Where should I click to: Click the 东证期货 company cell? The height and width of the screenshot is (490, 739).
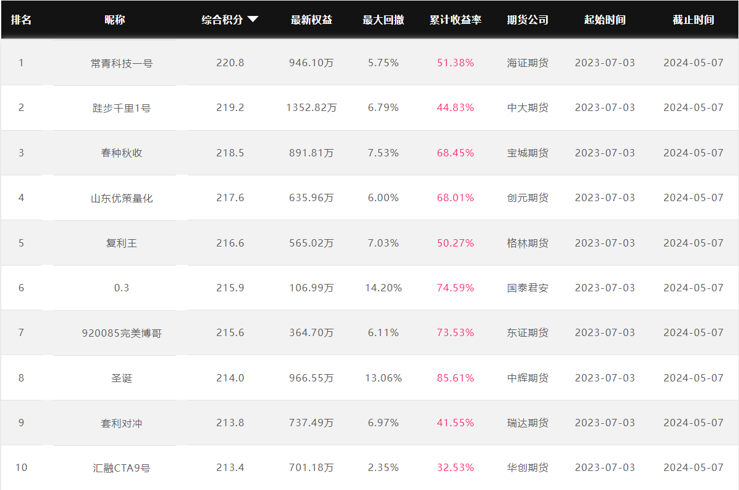click(528, 332)
